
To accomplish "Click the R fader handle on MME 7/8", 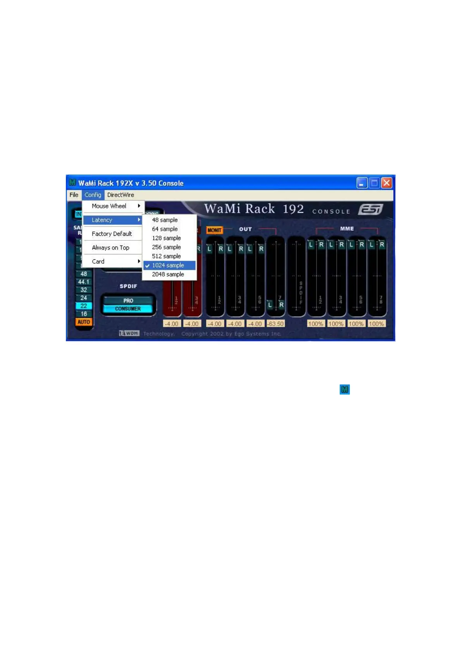I will [382, 245].
